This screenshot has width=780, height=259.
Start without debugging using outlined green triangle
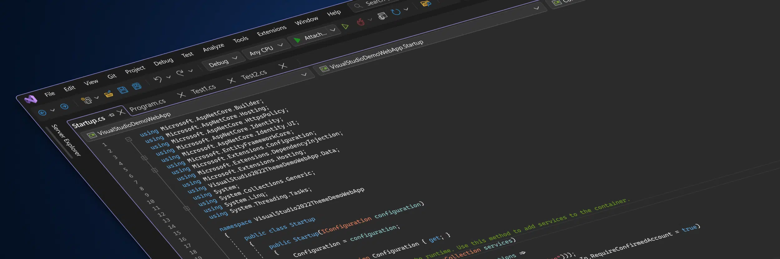[345, 27]
